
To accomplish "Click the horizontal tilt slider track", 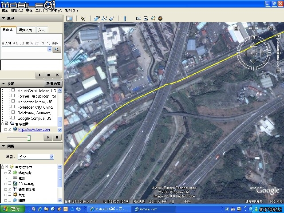I will click(x=253, y=28).
